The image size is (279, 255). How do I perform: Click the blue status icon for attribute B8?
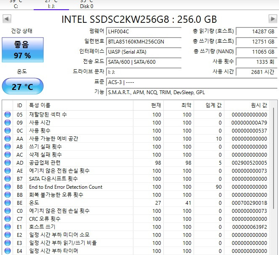click(8, 187)
